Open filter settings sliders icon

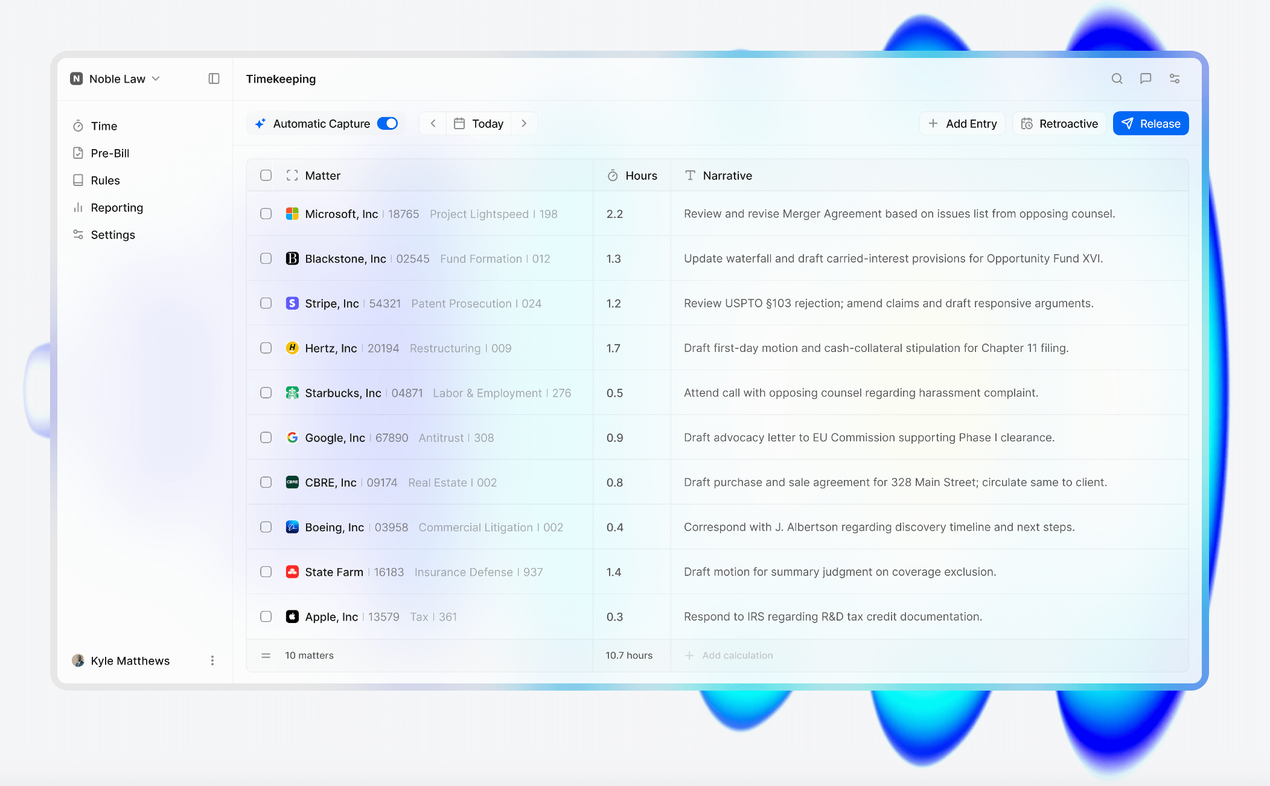(x=1174, y=78)
